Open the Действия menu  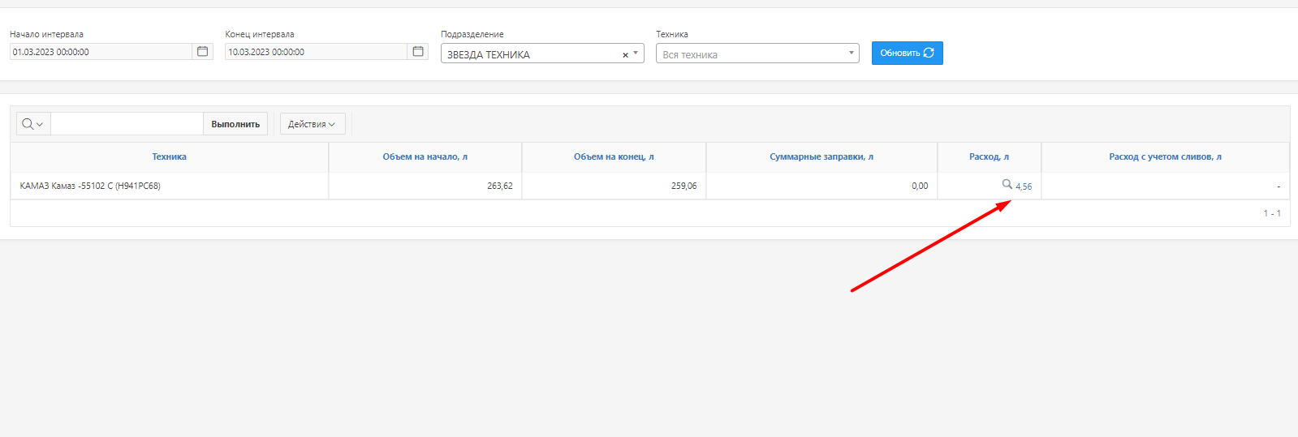click(x=312, y=124)
